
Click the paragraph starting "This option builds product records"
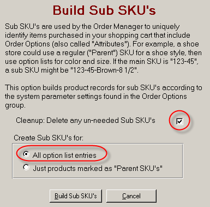coord(103,97)
